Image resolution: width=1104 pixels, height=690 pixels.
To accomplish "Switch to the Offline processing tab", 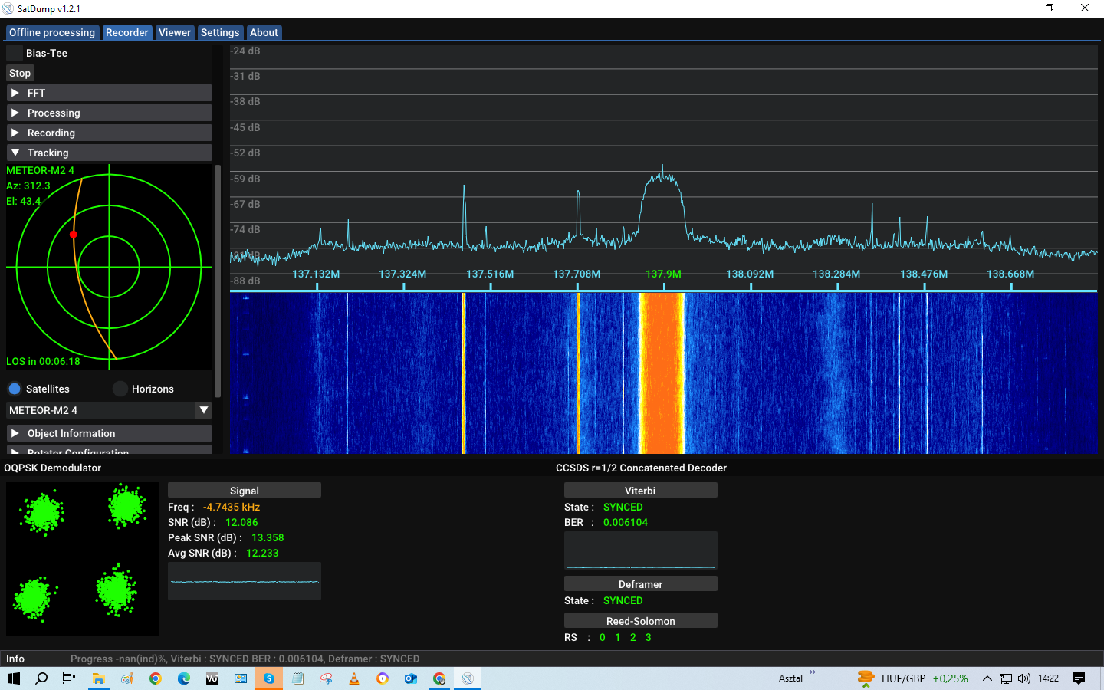I will 52,32.
